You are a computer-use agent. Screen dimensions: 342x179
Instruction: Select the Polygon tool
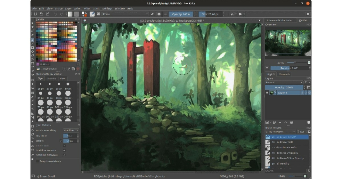click(32, 56)
